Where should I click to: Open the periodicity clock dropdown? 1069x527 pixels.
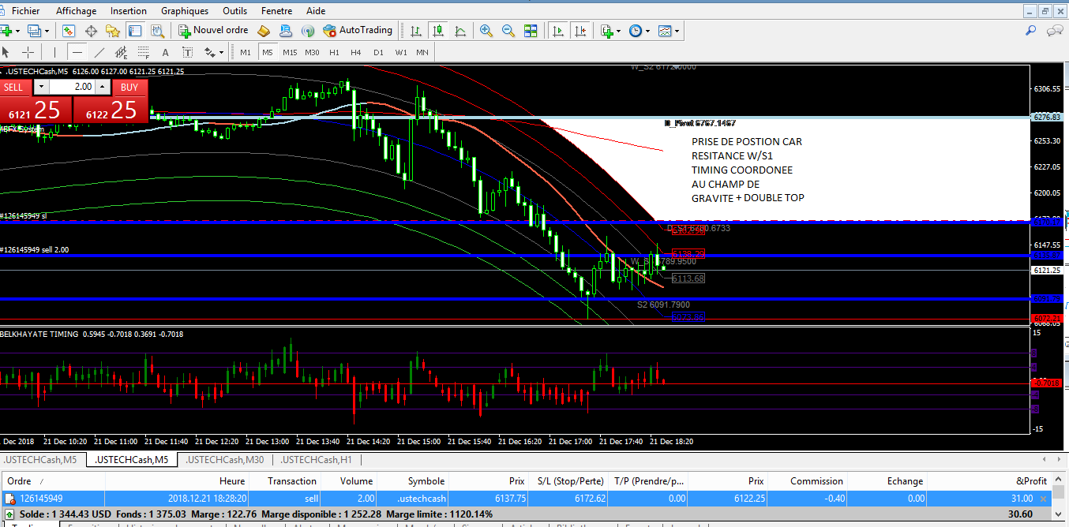(647, 31)
